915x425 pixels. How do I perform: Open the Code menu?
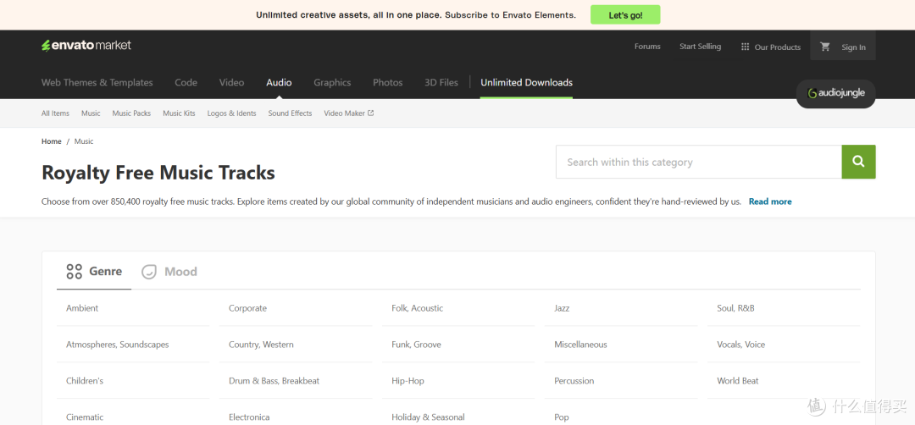[x=186, y=82]
